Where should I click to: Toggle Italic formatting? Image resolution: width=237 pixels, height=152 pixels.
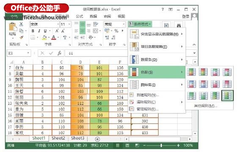pos(39,31)
